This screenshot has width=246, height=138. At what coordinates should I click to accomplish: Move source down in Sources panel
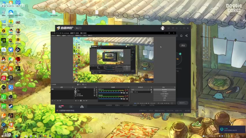[x=86, y=101]
